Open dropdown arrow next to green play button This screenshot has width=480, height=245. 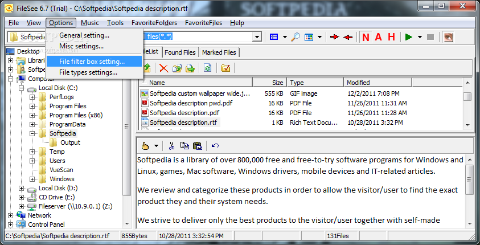[x=420, y=37]
